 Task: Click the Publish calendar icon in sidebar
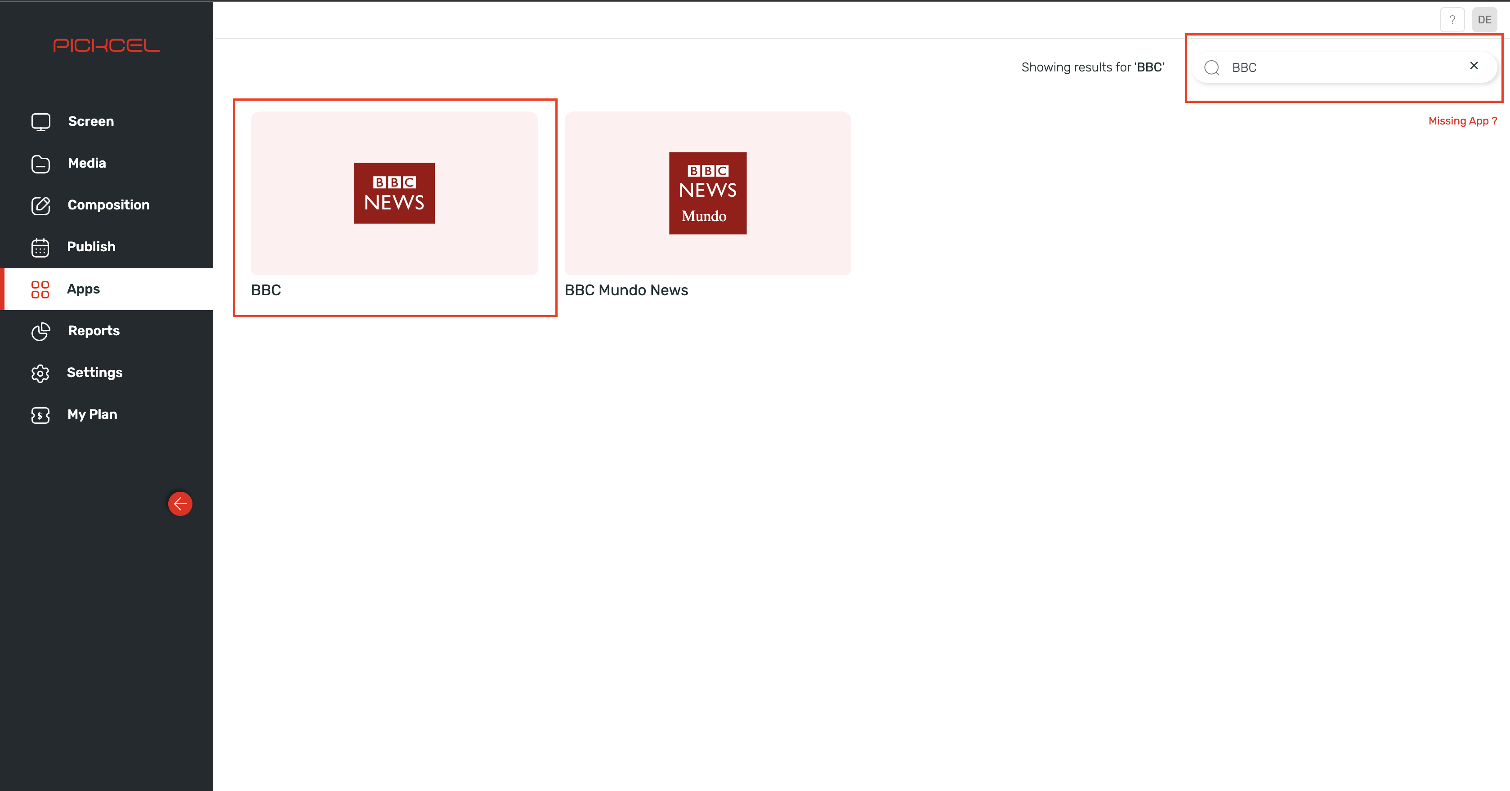(40, 247)
